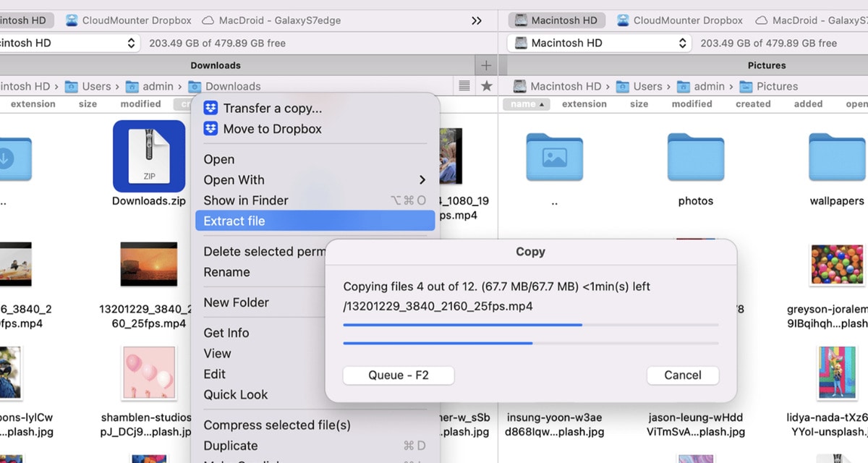Click admin in left pane breadcrumb
The width and height of the screenshot is (868, 463).
[158, 86]
